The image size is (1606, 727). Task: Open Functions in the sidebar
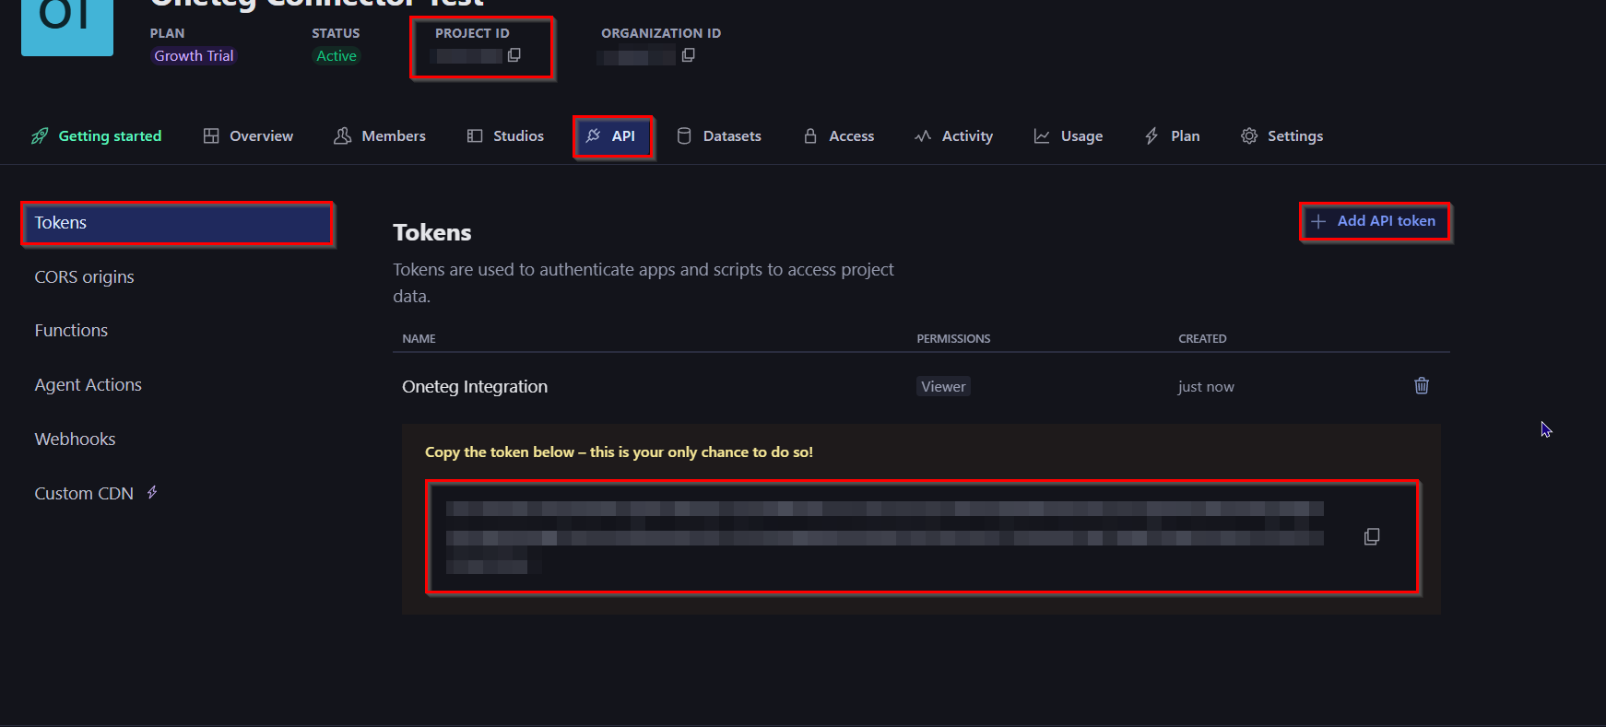[x=71, y=331]
